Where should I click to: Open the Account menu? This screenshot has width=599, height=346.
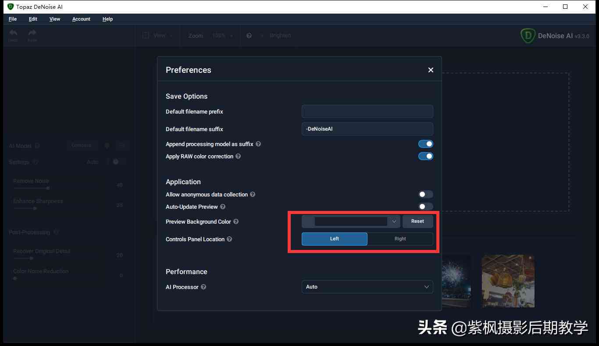(81, 19)
